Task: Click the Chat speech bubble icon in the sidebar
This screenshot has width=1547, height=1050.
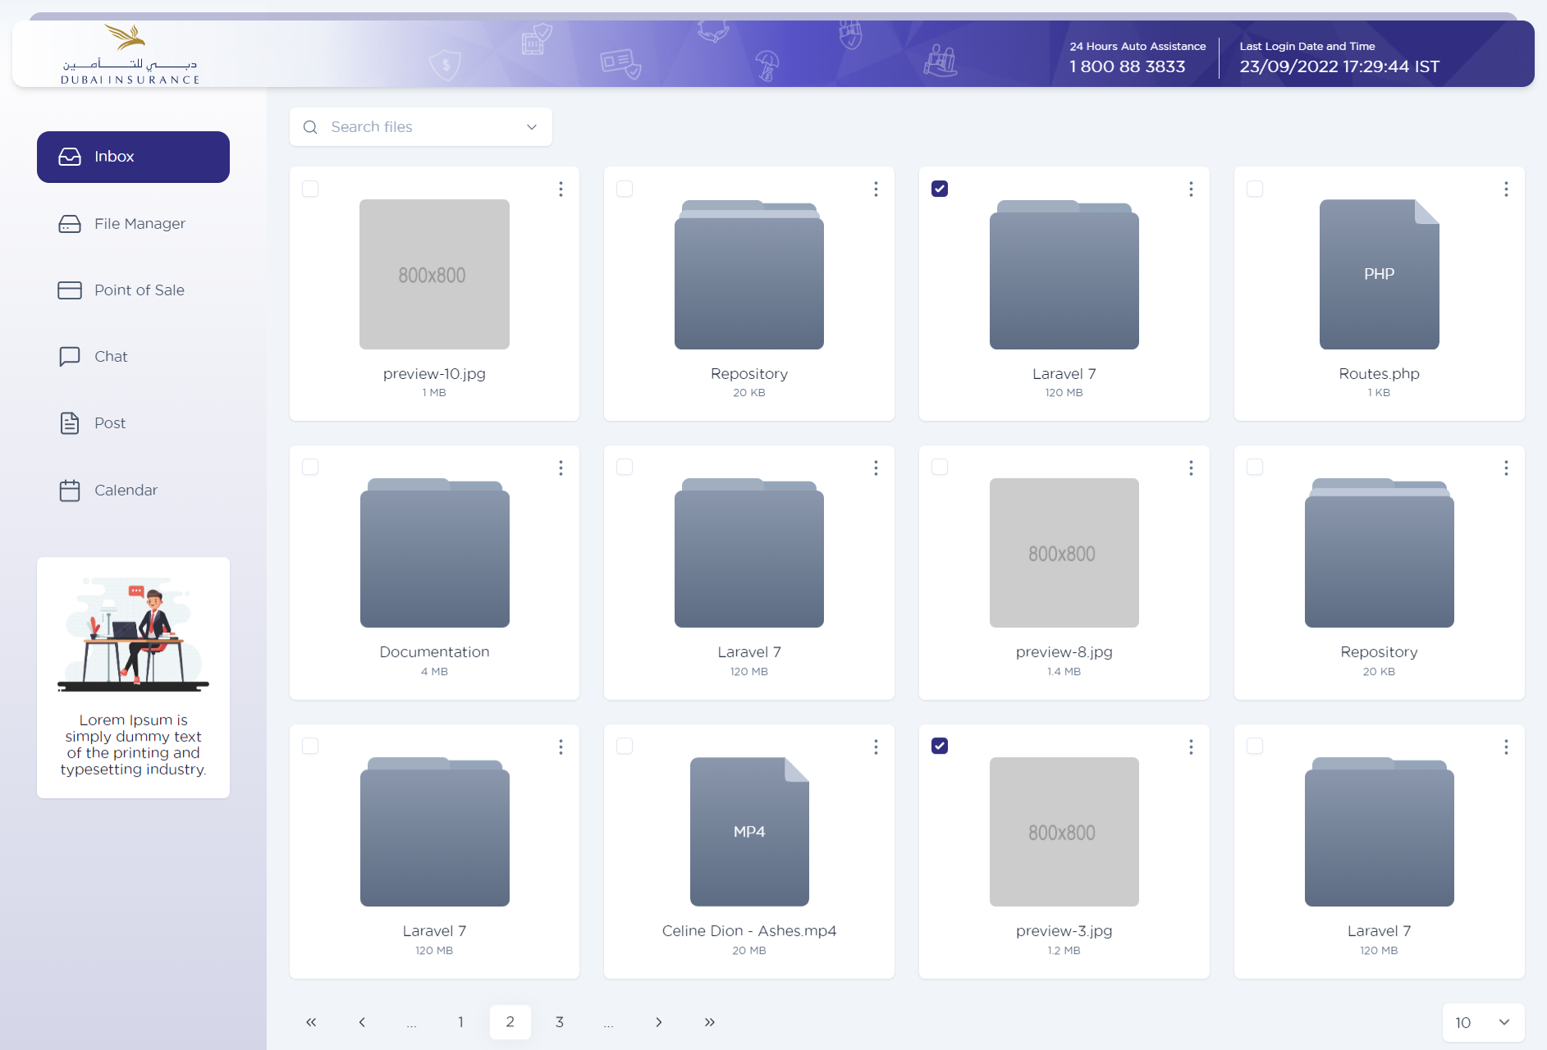Action: [x=70, y=357]
